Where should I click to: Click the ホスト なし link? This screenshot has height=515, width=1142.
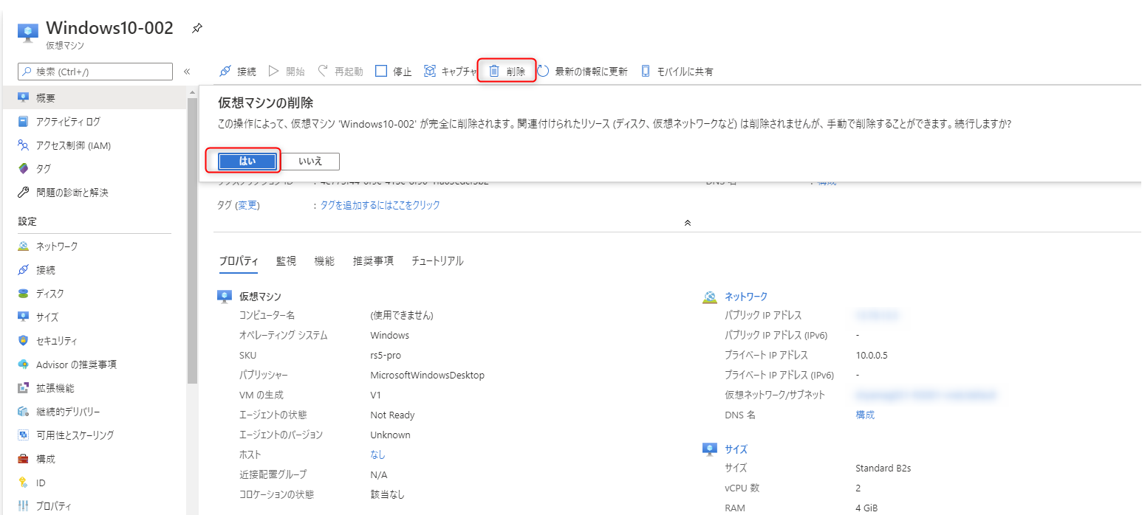click(x=377, y=454)
